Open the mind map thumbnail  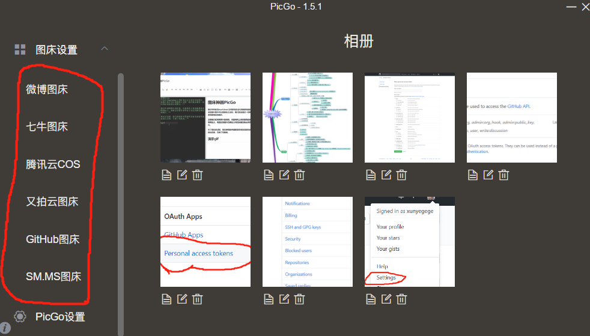coord(308,118)
